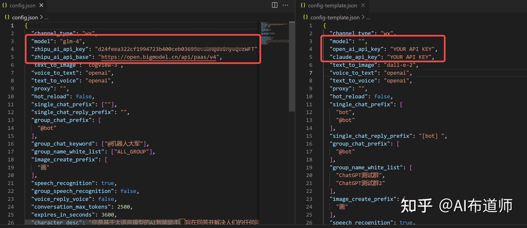
Task: Click "voice_to_text" key in config-template.json
Action: [354, 73]
